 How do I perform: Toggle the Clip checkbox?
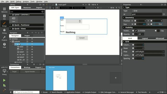click(158, 31)
